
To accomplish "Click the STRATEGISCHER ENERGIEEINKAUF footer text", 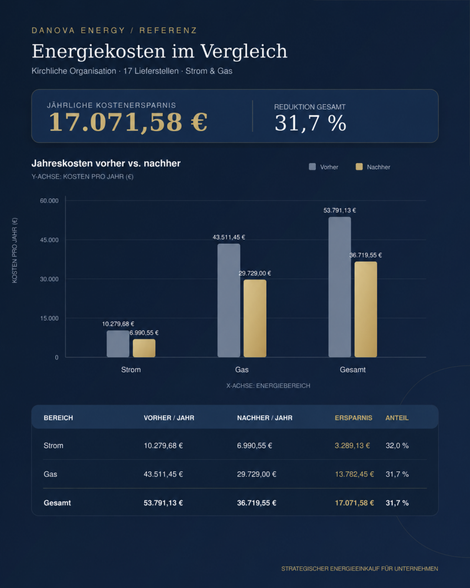I will click(x=360, y=569).
